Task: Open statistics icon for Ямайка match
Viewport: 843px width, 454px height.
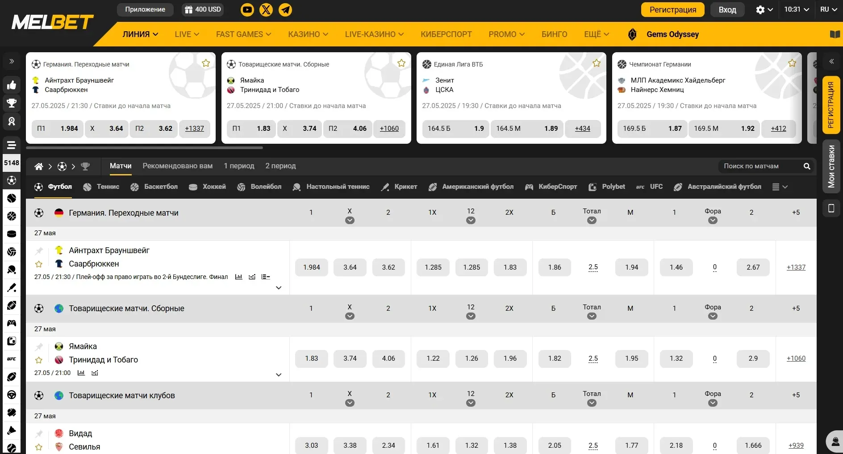Action: [81, 373]
